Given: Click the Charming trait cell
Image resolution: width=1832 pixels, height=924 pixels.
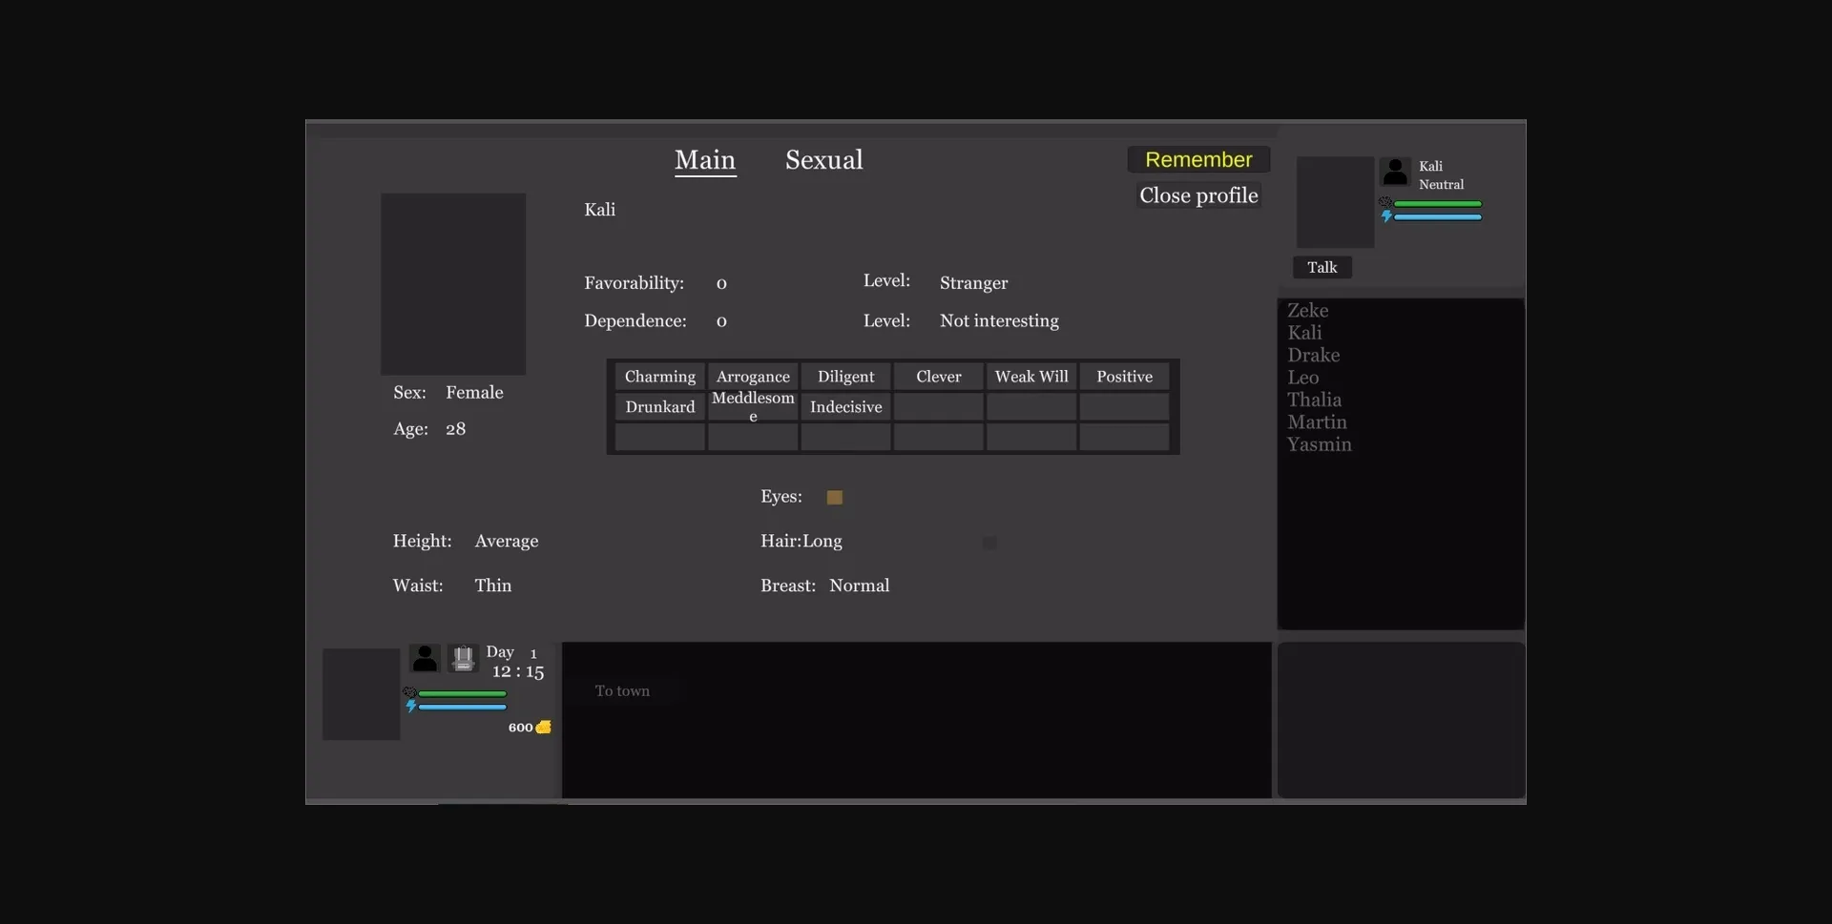Looking at the screenshot, I should pyautogui.click(x=659, y=377).
